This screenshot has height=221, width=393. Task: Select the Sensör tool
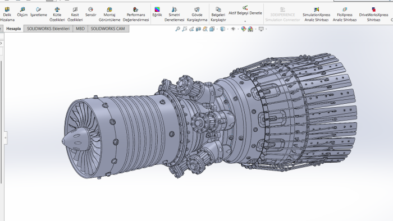(x=90, y=12)
